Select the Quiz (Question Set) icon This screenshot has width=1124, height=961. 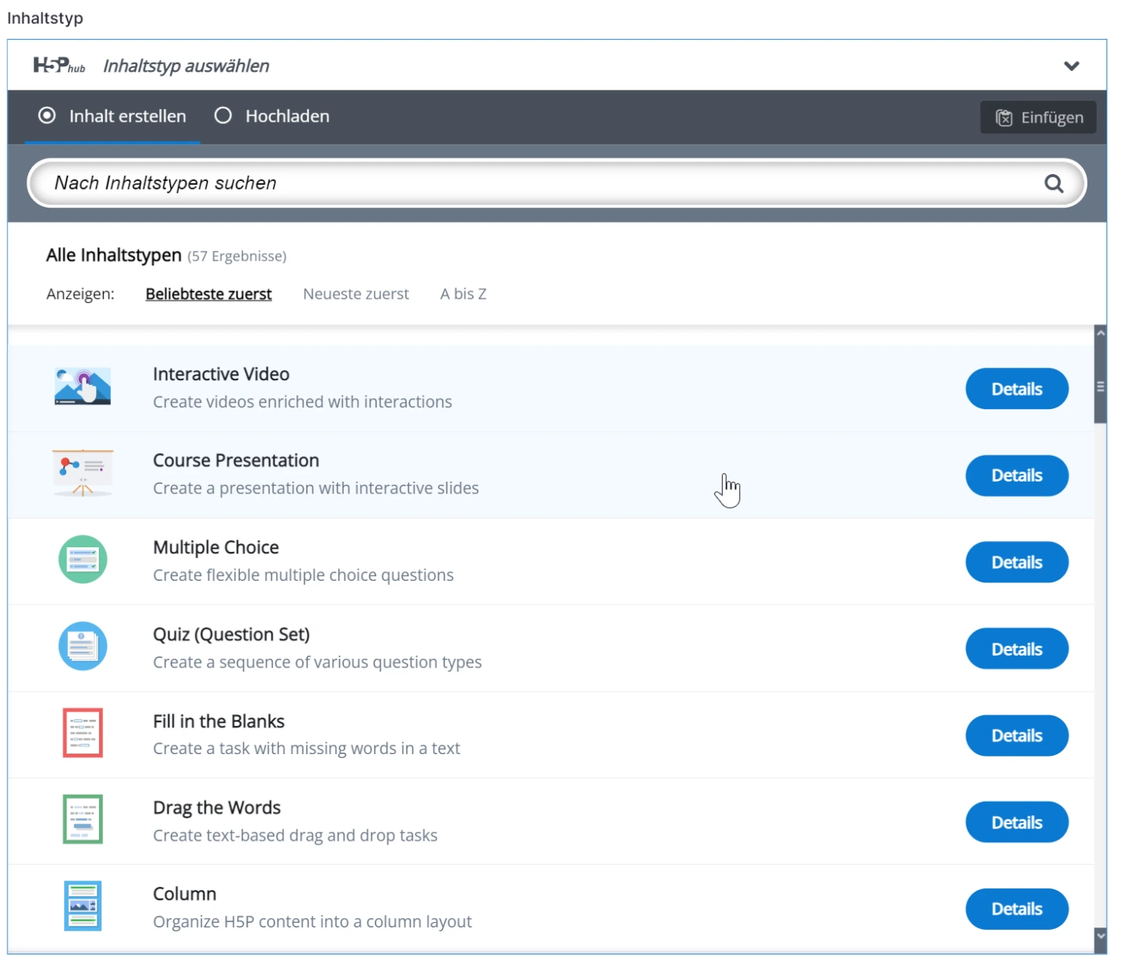tap(83, 646)
